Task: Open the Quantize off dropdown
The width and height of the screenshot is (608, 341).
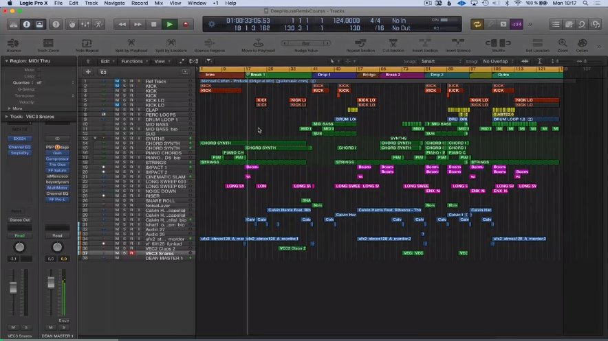Action: click(x=54, y=82)
